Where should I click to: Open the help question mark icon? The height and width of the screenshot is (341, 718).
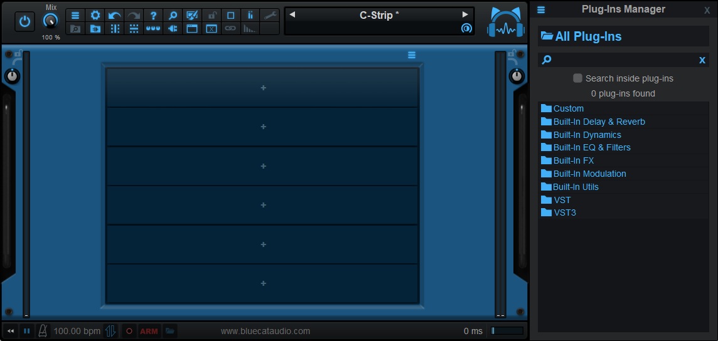click(153, 15)
